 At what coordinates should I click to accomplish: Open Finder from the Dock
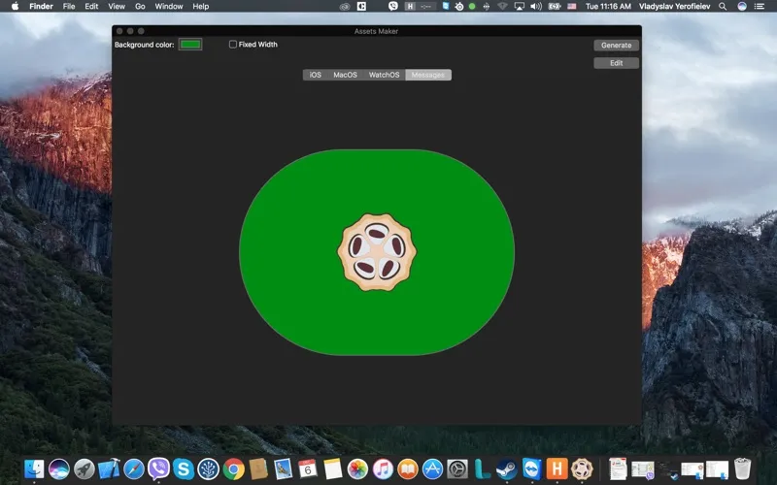(x=34, y=469)
